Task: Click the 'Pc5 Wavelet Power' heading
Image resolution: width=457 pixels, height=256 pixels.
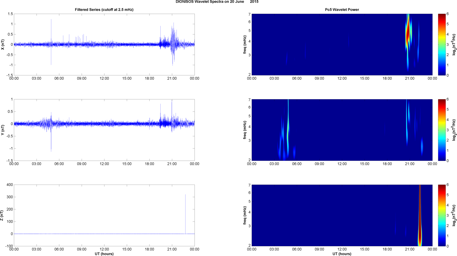Action: 342,10
